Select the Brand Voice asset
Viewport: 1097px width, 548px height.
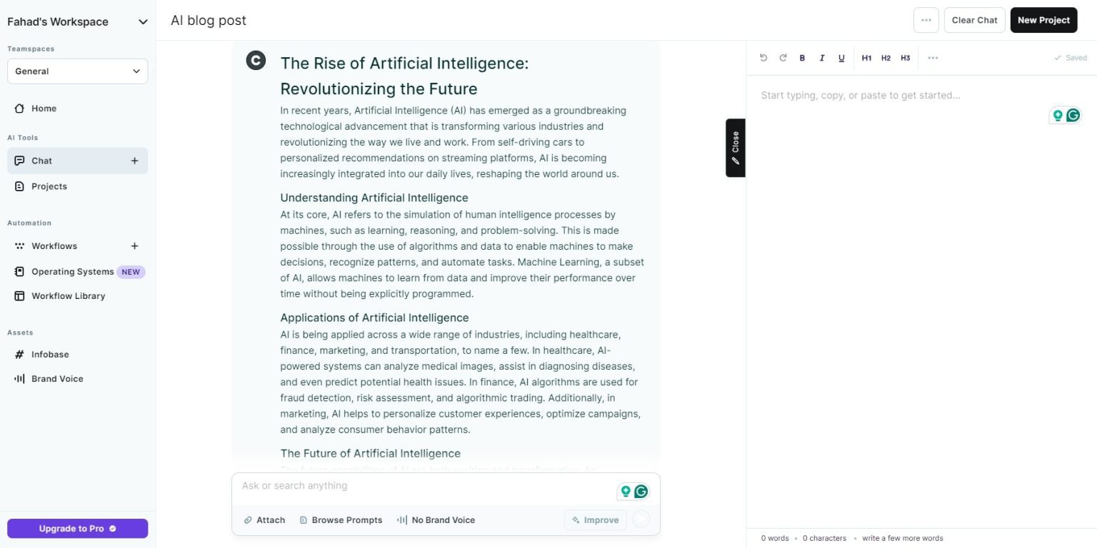tap(56, 378)
